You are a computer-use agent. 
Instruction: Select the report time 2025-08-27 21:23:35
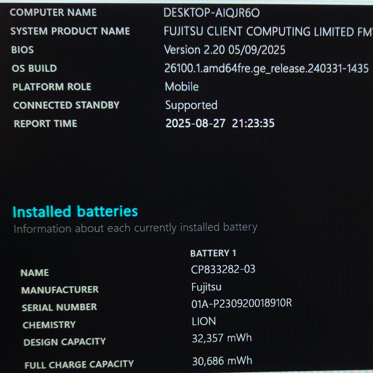[220, 123]
